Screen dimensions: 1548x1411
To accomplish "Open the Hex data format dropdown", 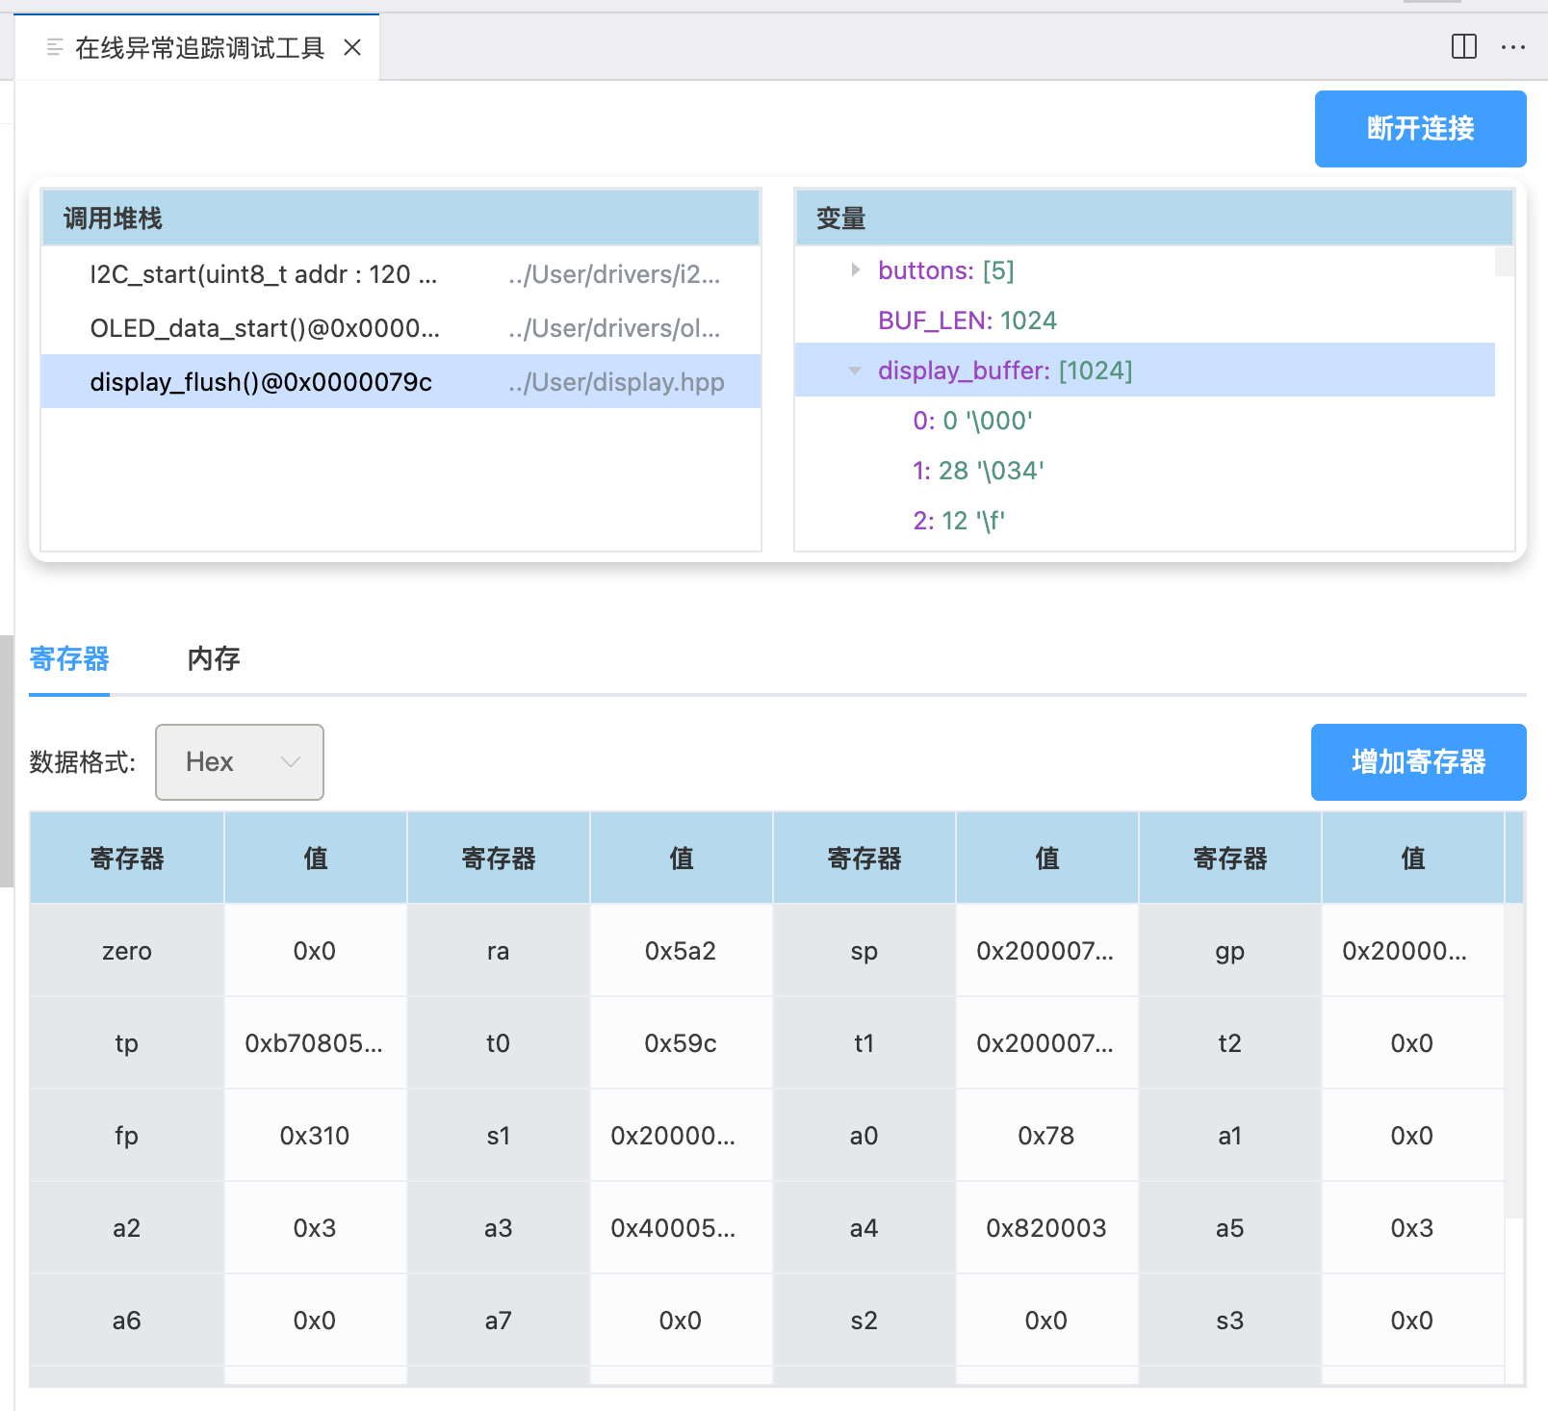I will coord(240,762).
